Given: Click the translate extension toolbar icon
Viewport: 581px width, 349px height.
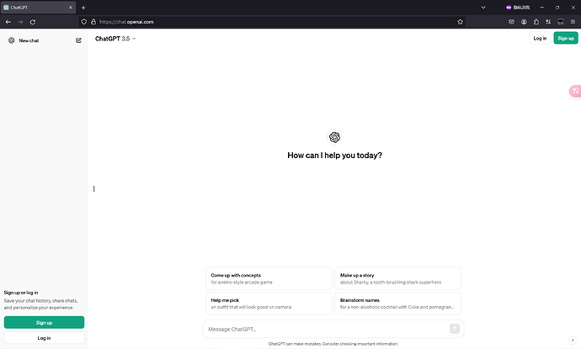Looking at the screenshot, I should click(548, 22).
